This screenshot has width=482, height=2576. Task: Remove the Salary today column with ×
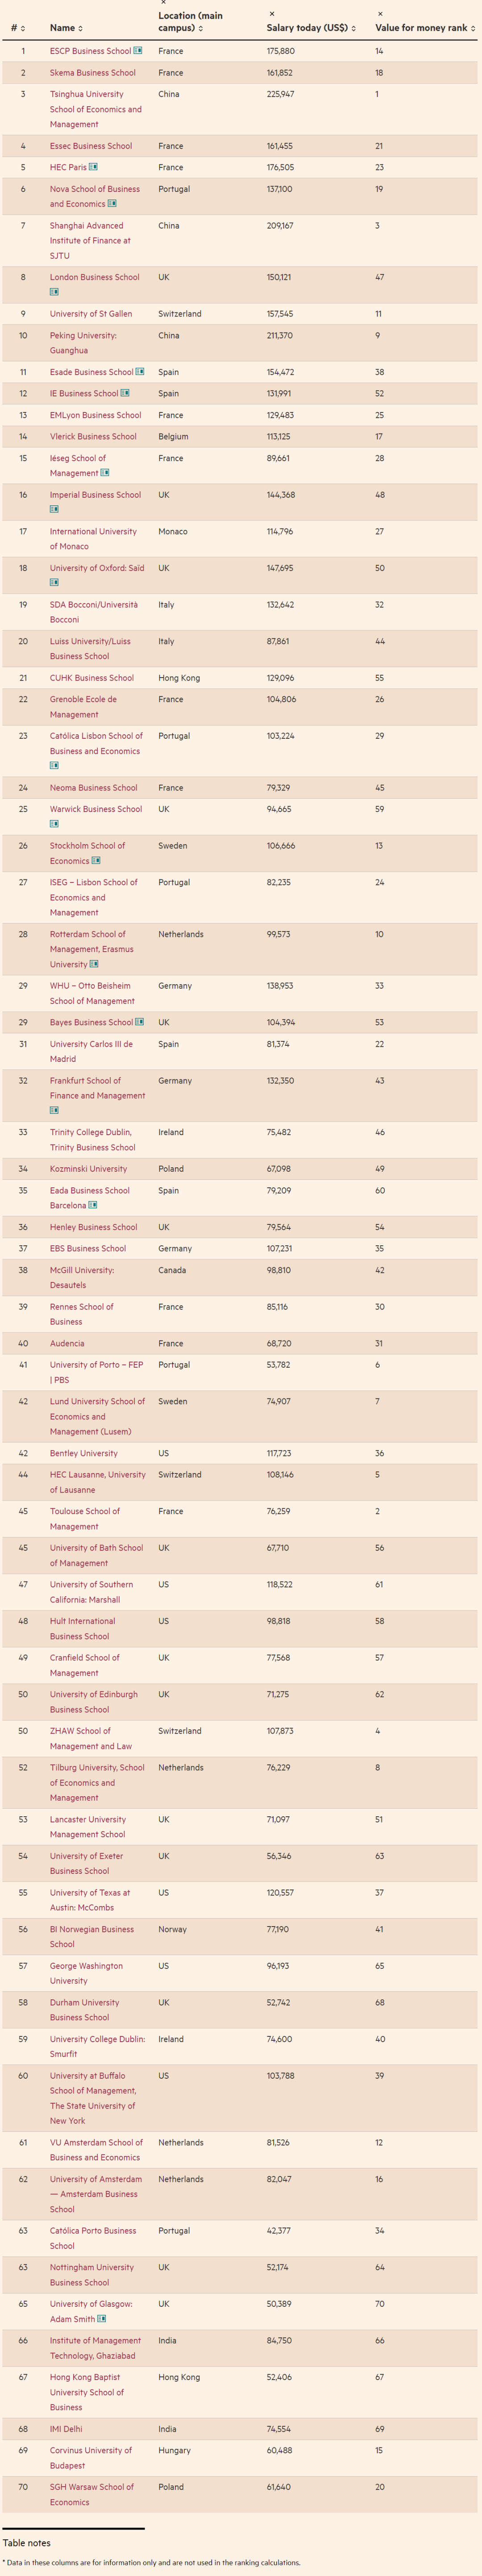pos(272,14)
